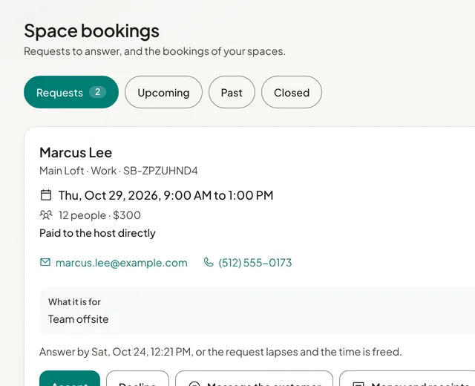
Task: Select the Marcus Lee name heading
Action: click(x=76, y=152)
